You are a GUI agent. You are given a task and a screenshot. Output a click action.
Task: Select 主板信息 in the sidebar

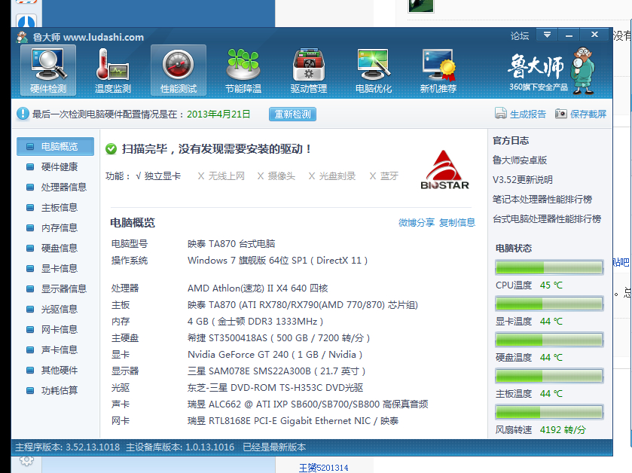(x=55, y=207)
